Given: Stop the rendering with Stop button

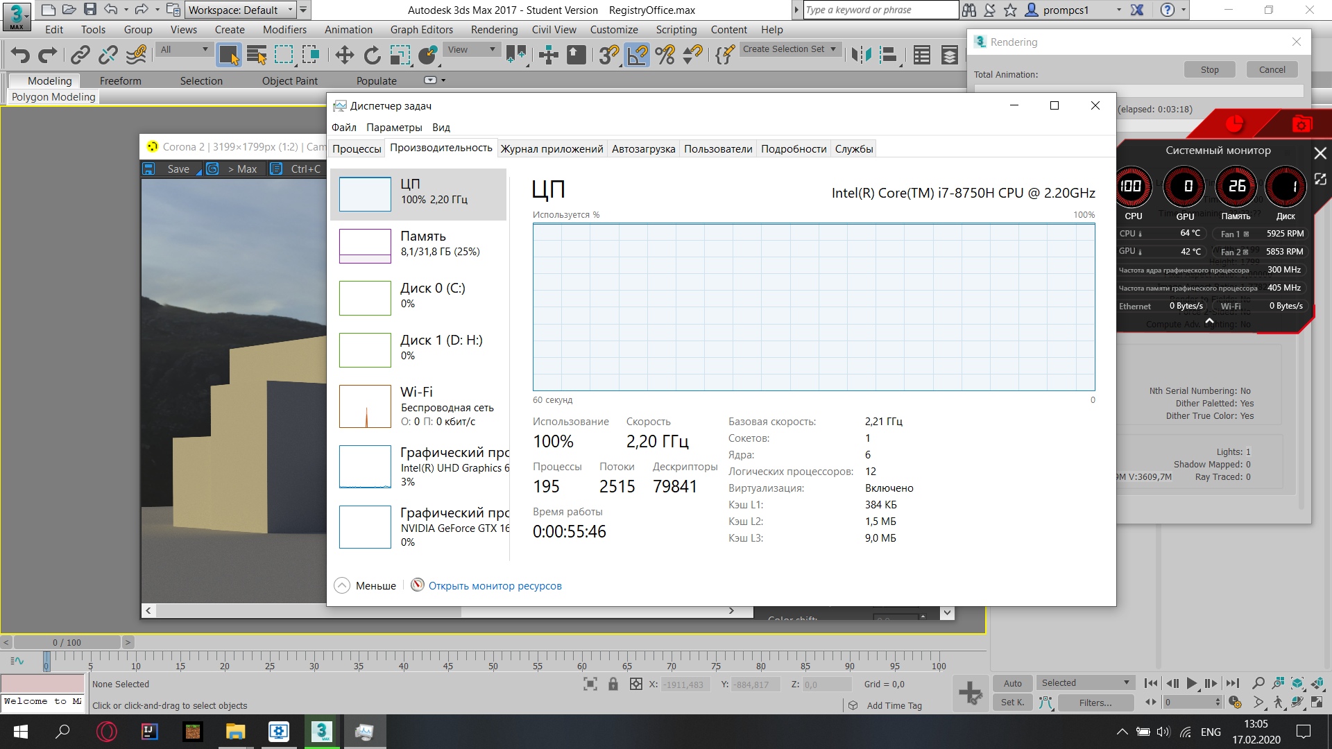Looking at the screenshot, I should 1209,69.
